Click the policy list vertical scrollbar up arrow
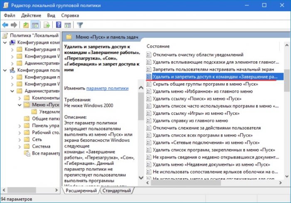Image resolution: width=291 pixels, height=203 pixels. [x=287, y=45]
